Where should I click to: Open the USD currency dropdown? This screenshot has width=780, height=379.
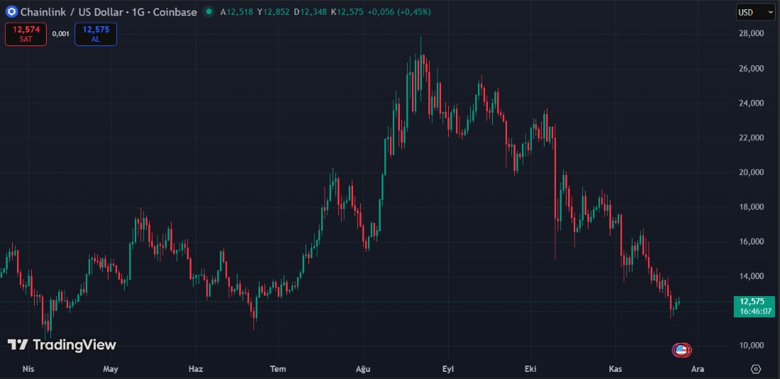pyautogui.click(x=755, y=12)
